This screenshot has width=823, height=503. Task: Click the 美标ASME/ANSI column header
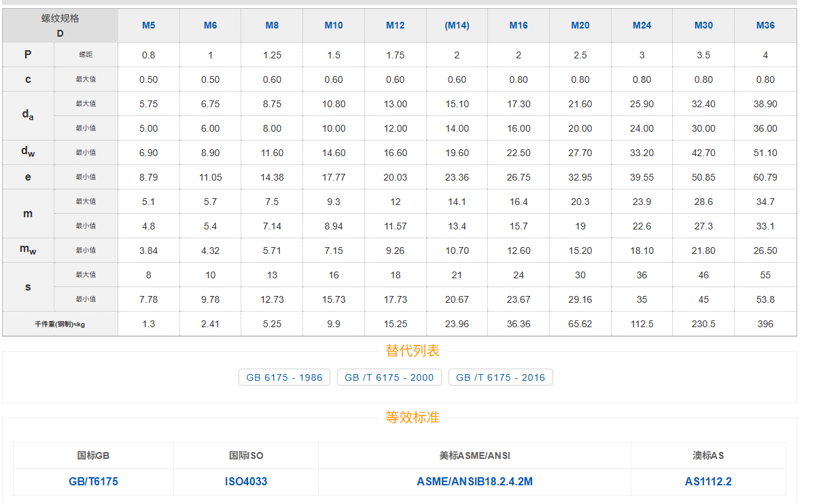pos(474,455)
